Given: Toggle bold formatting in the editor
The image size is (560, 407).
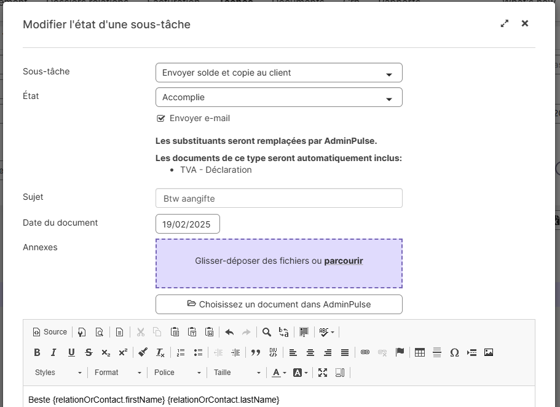Looking at the screenshot, I should pos(37,353).
